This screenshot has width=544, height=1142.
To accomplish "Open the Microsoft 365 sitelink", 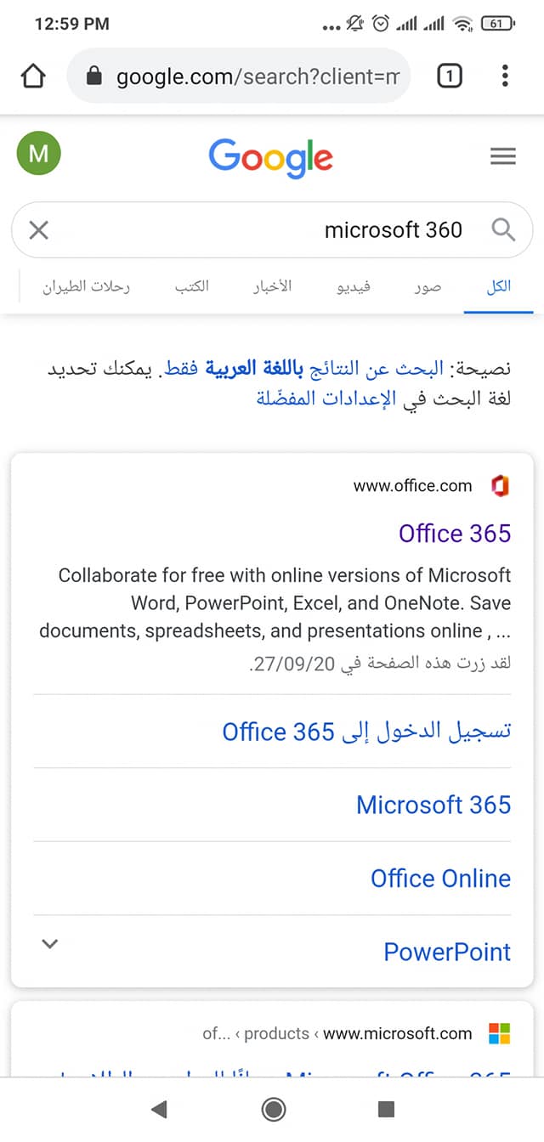I will point(433,805).
